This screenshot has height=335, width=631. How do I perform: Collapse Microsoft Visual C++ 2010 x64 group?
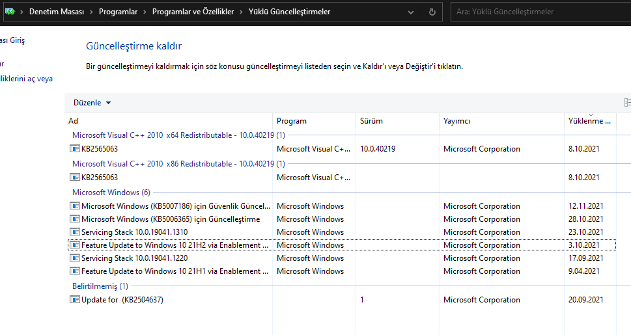(178, 135)
